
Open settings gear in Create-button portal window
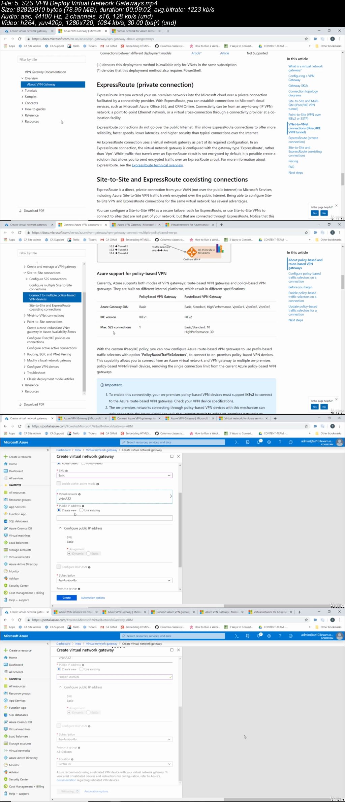click(269, 442)
